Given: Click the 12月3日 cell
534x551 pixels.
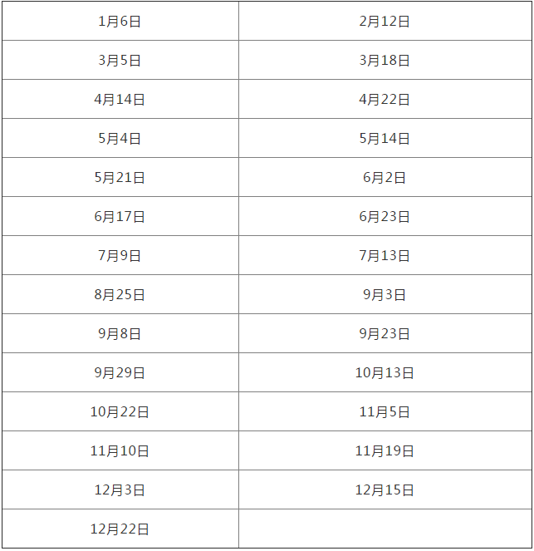Looking at the screenshot, I should [x=120, y=490].
